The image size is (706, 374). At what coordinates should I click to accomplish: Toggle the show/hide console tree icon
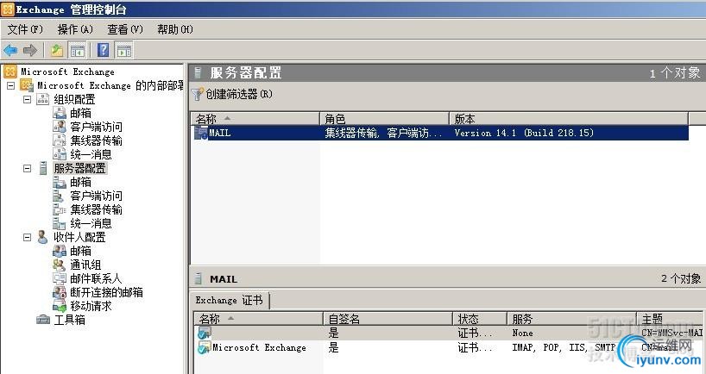(77, 50)
